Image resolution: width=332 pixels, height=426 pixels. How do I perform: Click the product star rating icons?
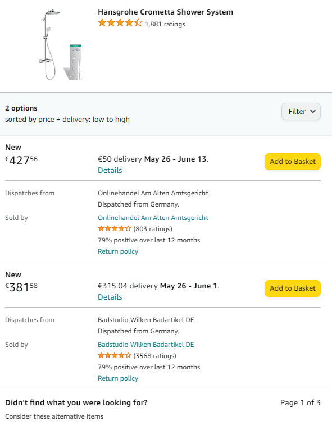[120, 23]
